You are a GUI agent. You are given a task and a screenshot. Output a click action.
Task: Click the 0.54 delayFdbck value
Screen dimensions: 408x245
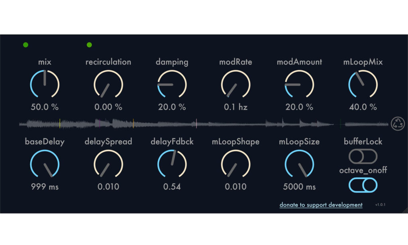click(172, 187)
